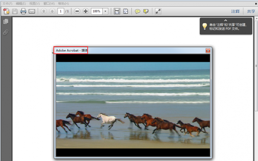
Task: Open the attachments paperclip panel
Action: click(6, 32)
